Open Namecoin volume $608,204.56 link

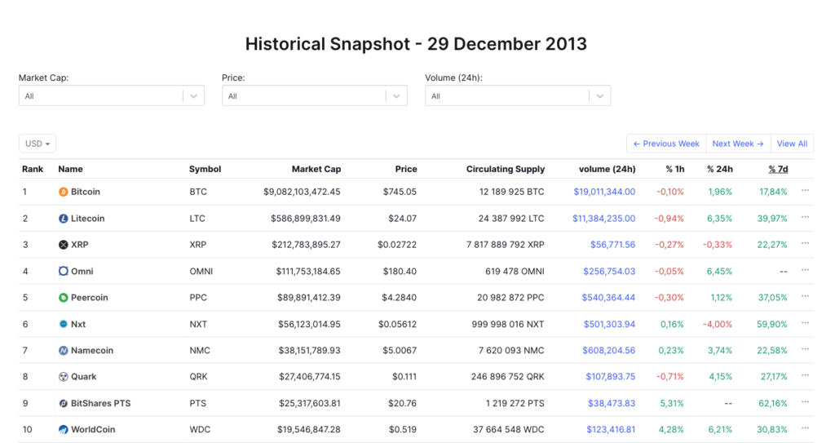click(x=608, y=351)
